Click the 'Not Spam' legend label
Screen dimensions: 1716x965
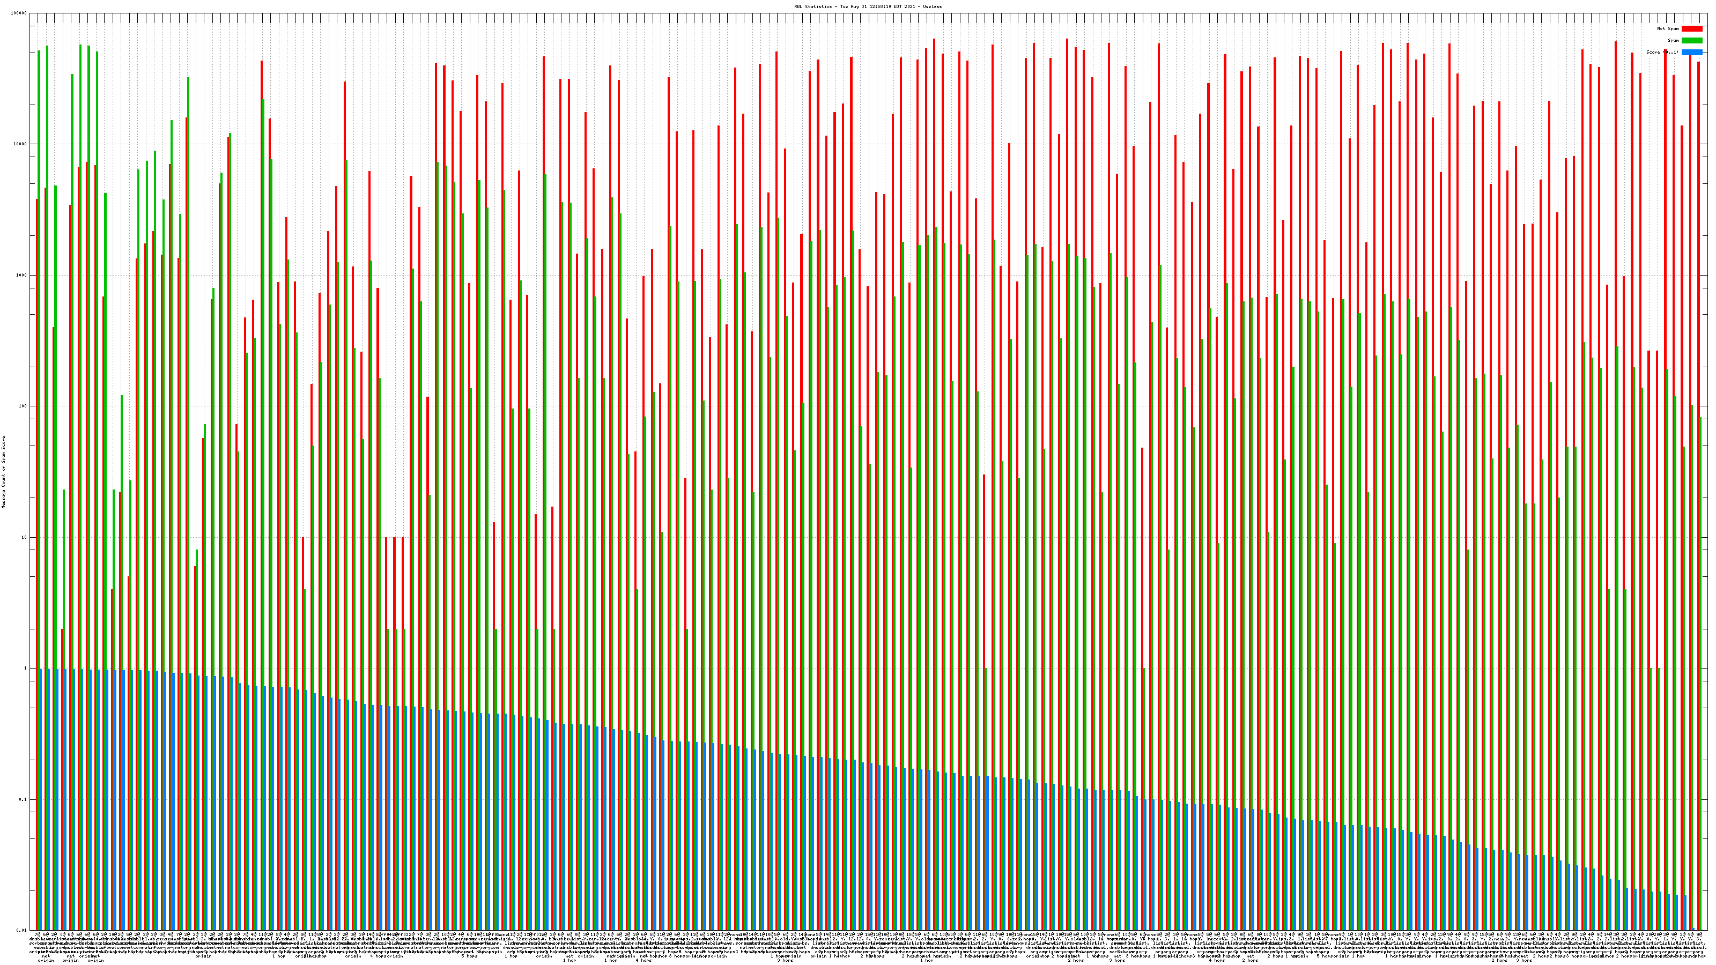(x=1668, y=28)
